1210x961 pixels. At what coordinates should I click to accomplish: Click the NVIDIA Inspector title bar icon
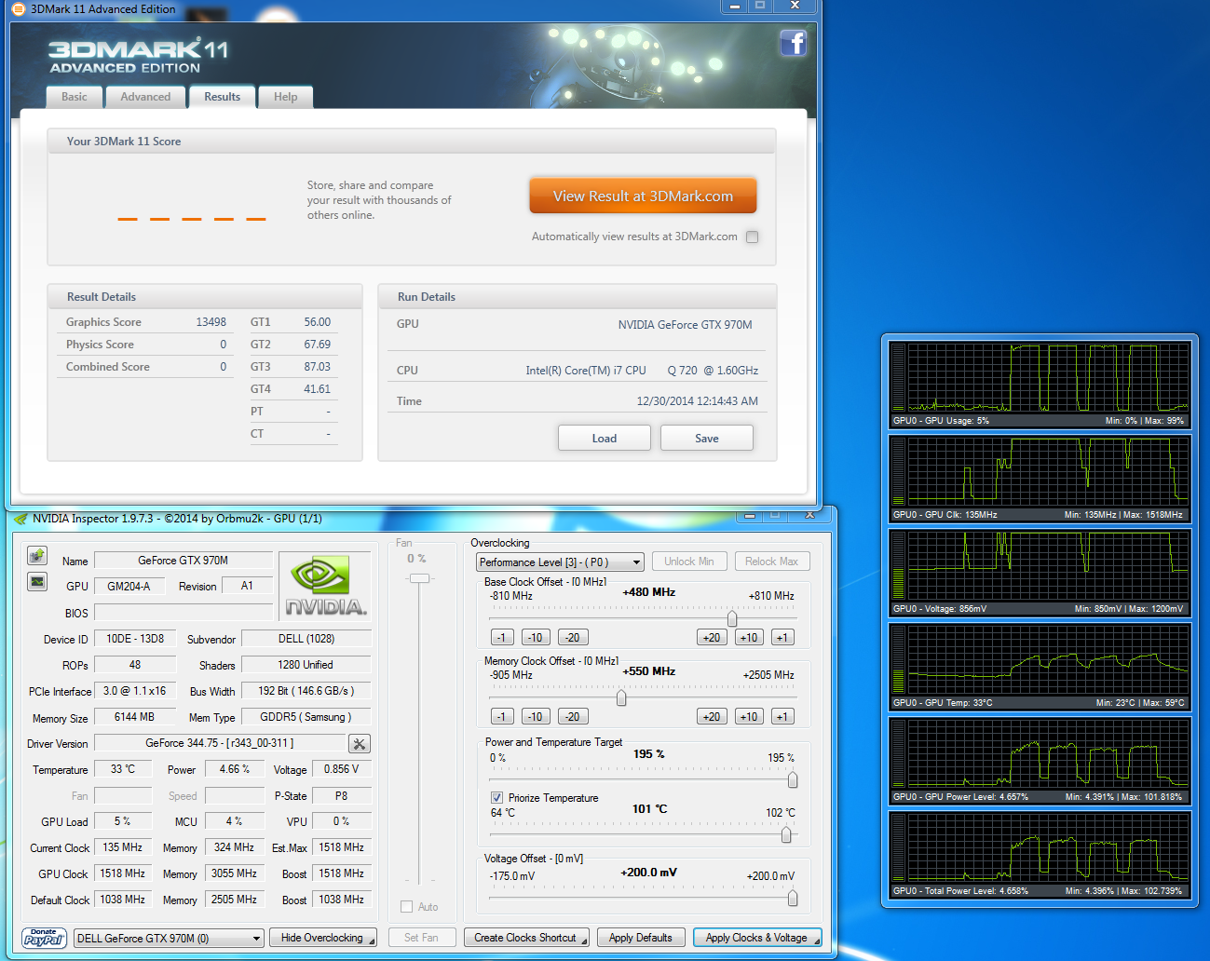(x=20, y=520)
